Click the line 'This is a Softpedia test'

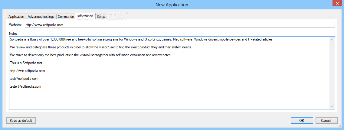pos(26,63)
